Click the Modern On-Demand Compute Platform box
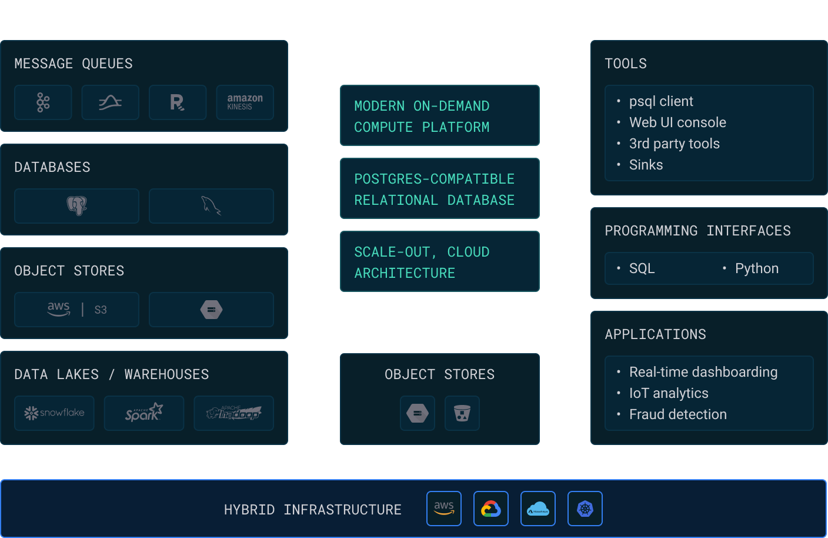Viewport: 828px width, 538px height. [x=440, y=116]
